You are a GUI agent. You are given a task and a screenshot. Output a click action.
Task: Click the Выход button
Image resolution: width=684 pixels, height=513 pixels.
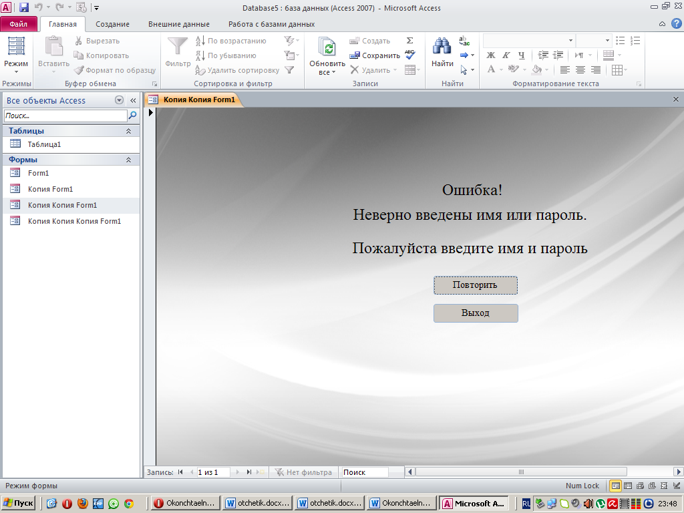tap(476, 313)
